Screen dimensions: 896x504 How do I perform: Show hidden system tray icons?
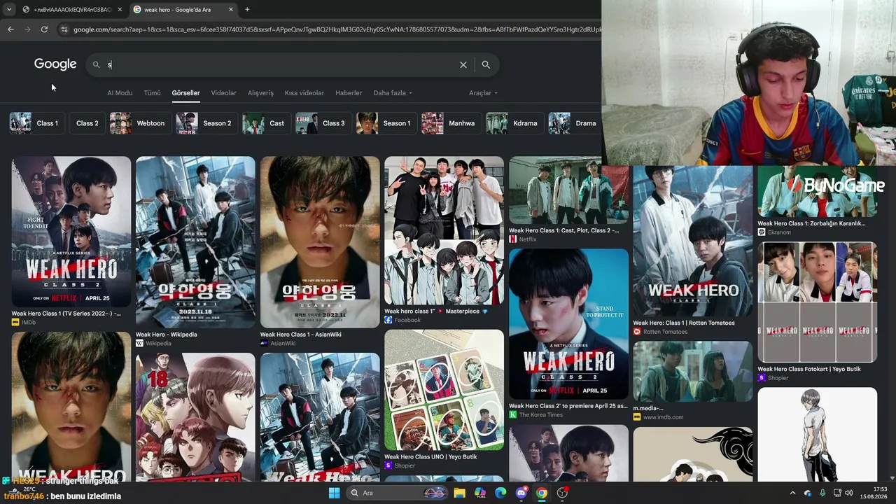[792, 493]
